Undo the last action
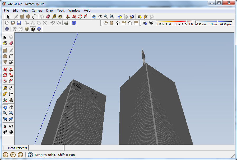Screen dimensions: 237x160 53,23
